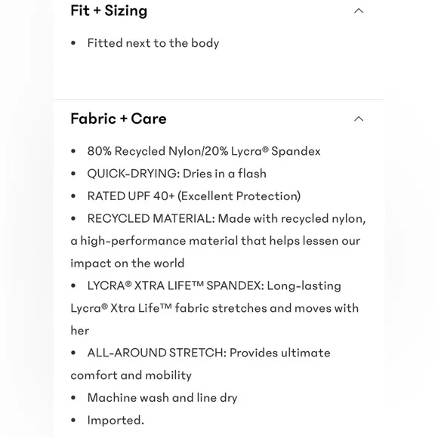Click the 'impact on the world' text

128,264
